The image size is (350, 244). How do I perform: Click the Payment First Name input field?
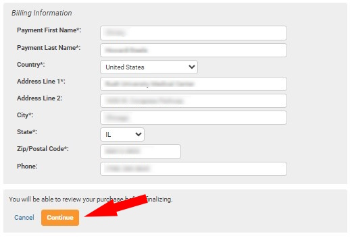193,33
